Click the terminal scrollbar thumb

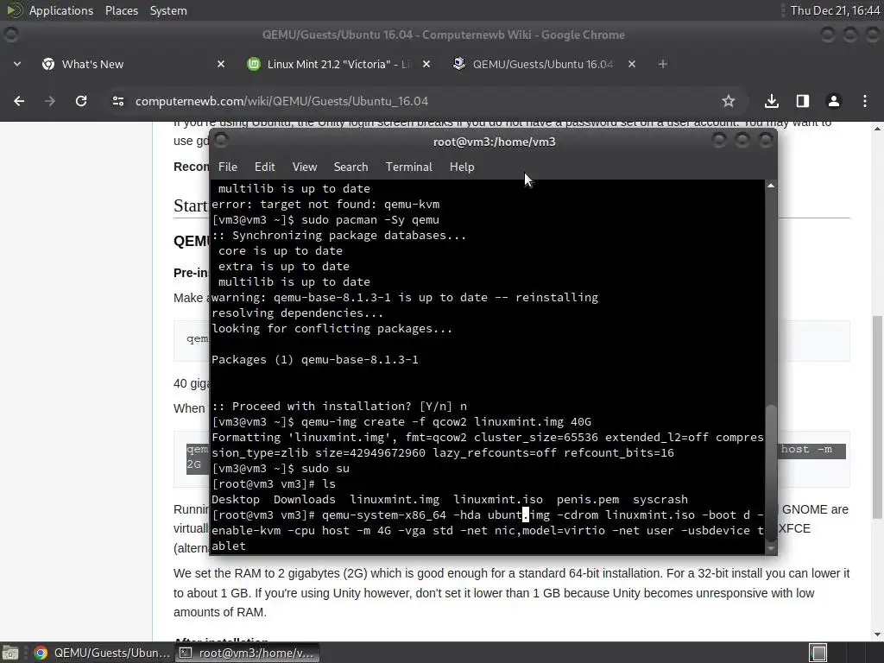[x=771, y=474]
